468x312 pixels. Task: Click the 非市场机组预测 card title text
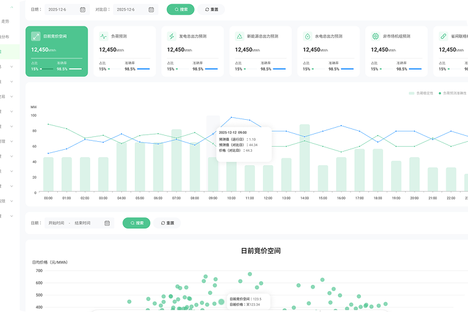(397, 36)
